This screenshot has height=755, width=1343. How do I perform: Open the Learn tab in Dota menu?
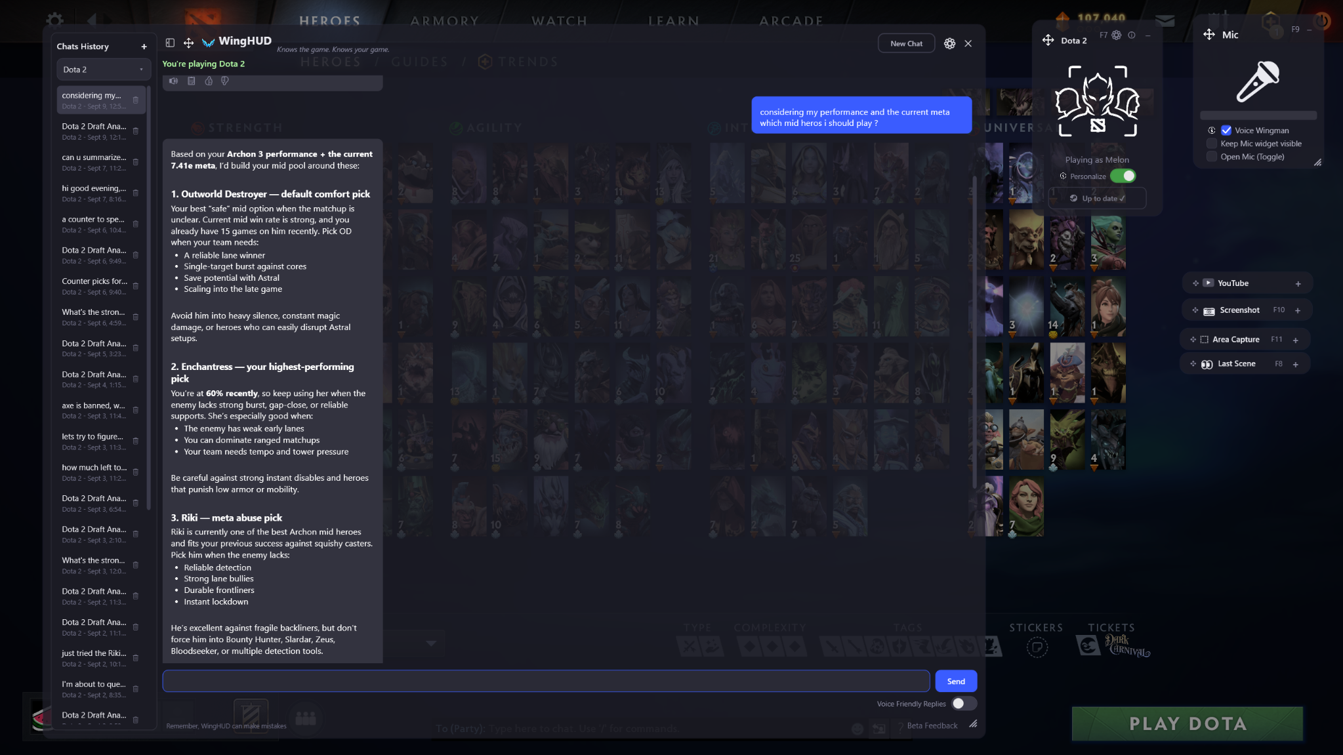[x=674, y=20]
